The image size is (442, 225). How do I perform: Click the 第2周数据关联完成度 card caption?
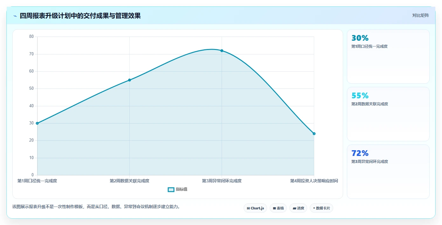[369, 104]
